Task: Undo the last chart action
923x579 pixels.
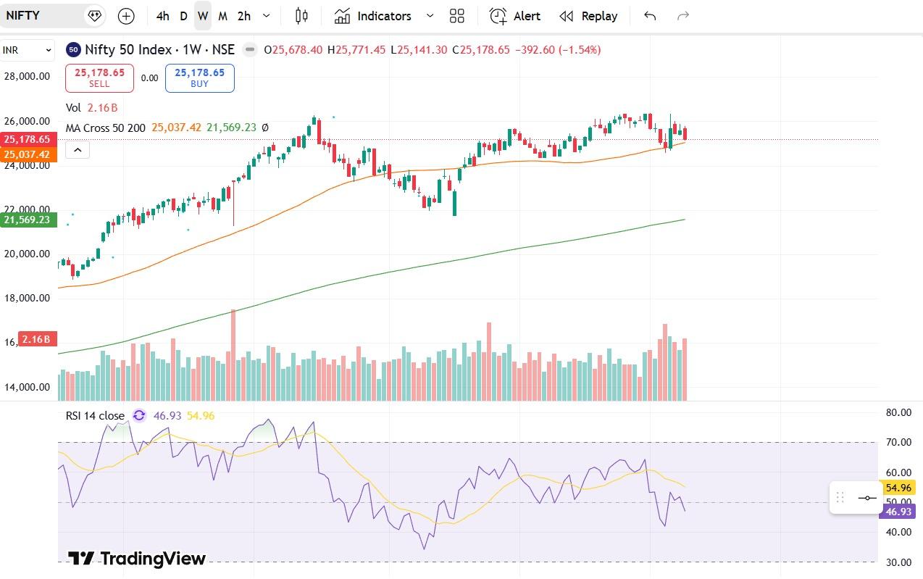Action: tap(650, 16)
